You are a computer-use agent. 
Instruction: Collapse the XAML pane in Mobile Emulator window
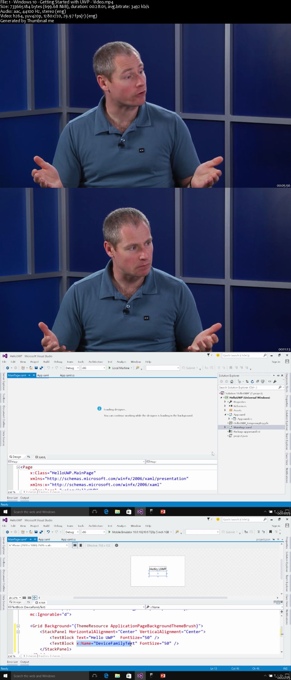281,602
